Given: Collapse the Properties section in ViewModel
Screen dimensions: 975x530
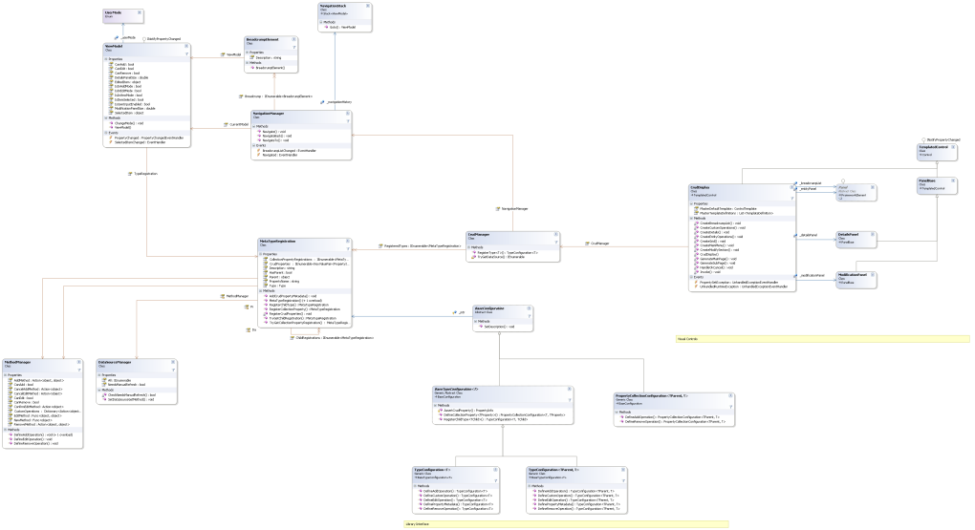Looking at the screenshot, I should tap(105, 58).
